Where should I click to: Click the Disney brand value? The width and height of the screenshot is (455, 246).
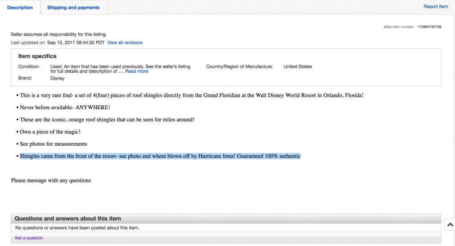click(57, 78)
